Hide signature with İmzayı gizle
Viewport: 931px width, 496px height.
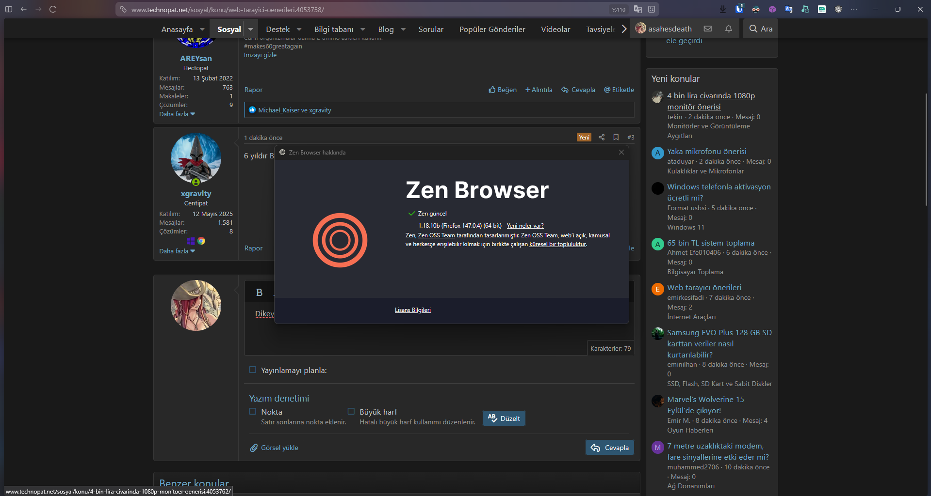tap(260, 55)
